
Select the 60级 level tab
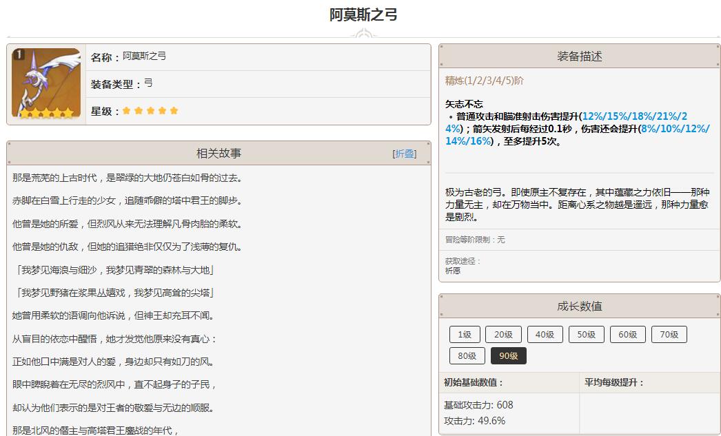pyautogui.click(x=628, y=335)
